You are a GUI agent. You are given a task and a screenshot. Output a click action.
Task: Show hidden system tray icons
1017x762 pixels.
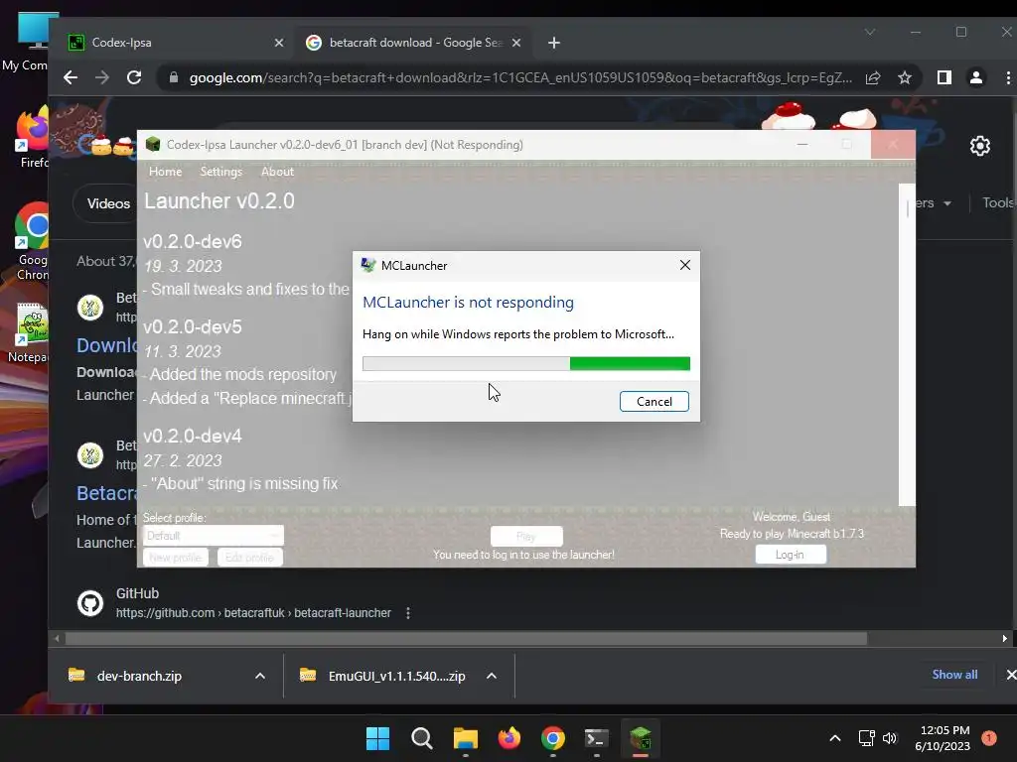tap(835, 738)
